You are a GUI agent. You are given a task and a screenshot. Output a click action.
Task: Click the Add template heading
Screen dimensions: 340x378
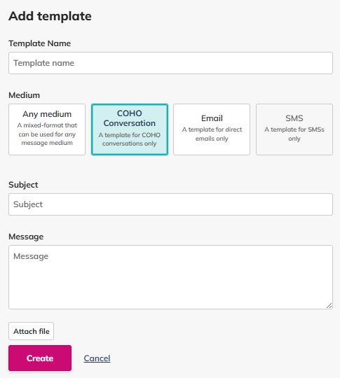(x=50, y=16)
